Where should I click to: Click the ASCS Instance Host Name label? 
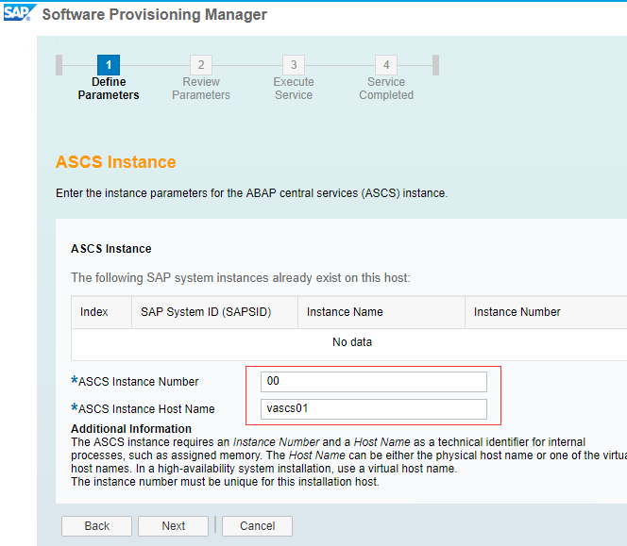(146, 409)
